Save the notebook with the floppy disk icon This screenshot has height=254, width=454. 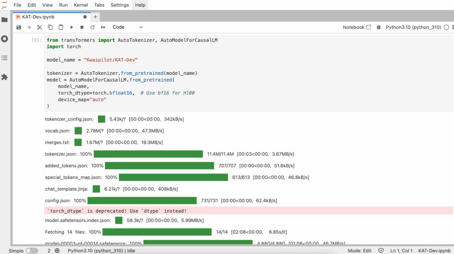[x=19, y=27]
